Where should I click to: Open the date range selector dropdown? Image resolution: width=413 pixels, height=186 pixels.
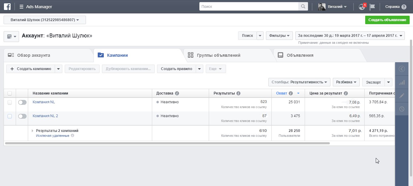click(x=350, y=36)
